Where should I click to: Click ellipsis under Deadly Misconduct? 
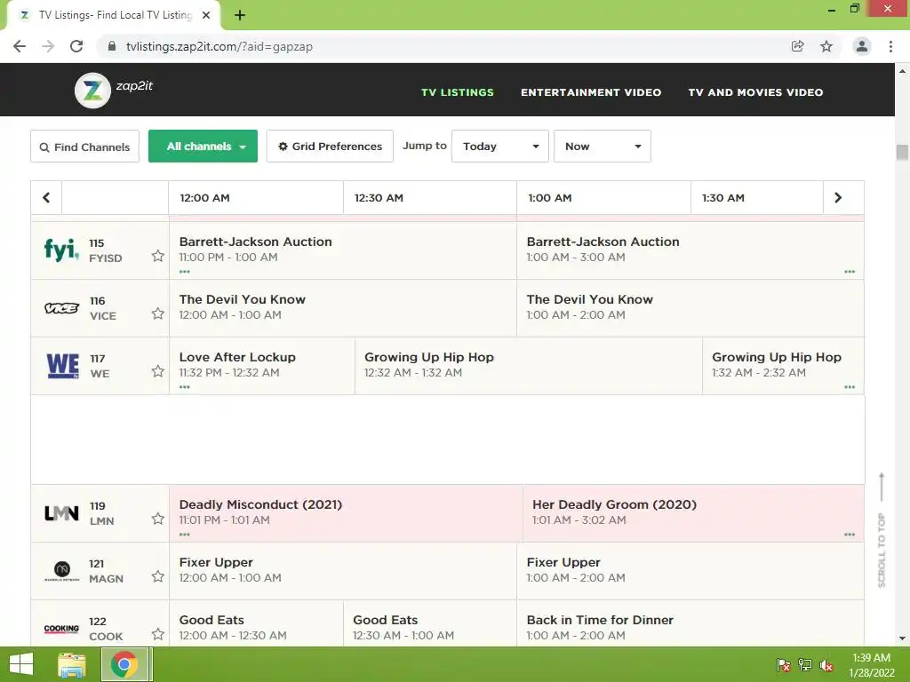185,534
